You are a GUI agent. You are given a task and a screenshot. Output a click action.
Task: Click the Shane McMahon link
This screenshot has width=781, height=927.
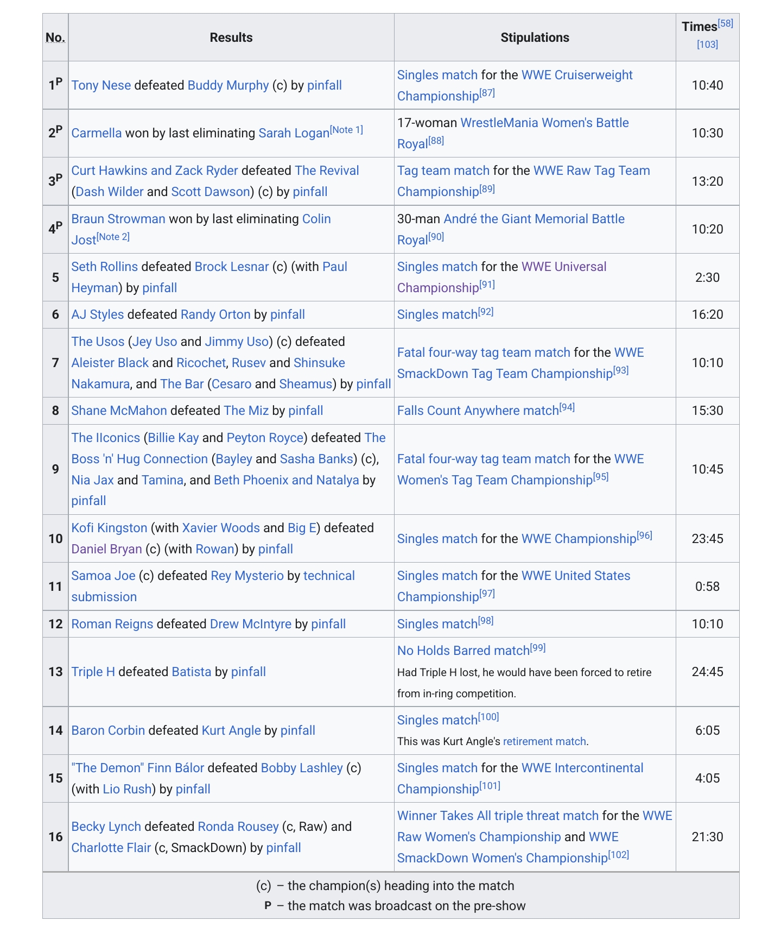(x=119, y=411)
